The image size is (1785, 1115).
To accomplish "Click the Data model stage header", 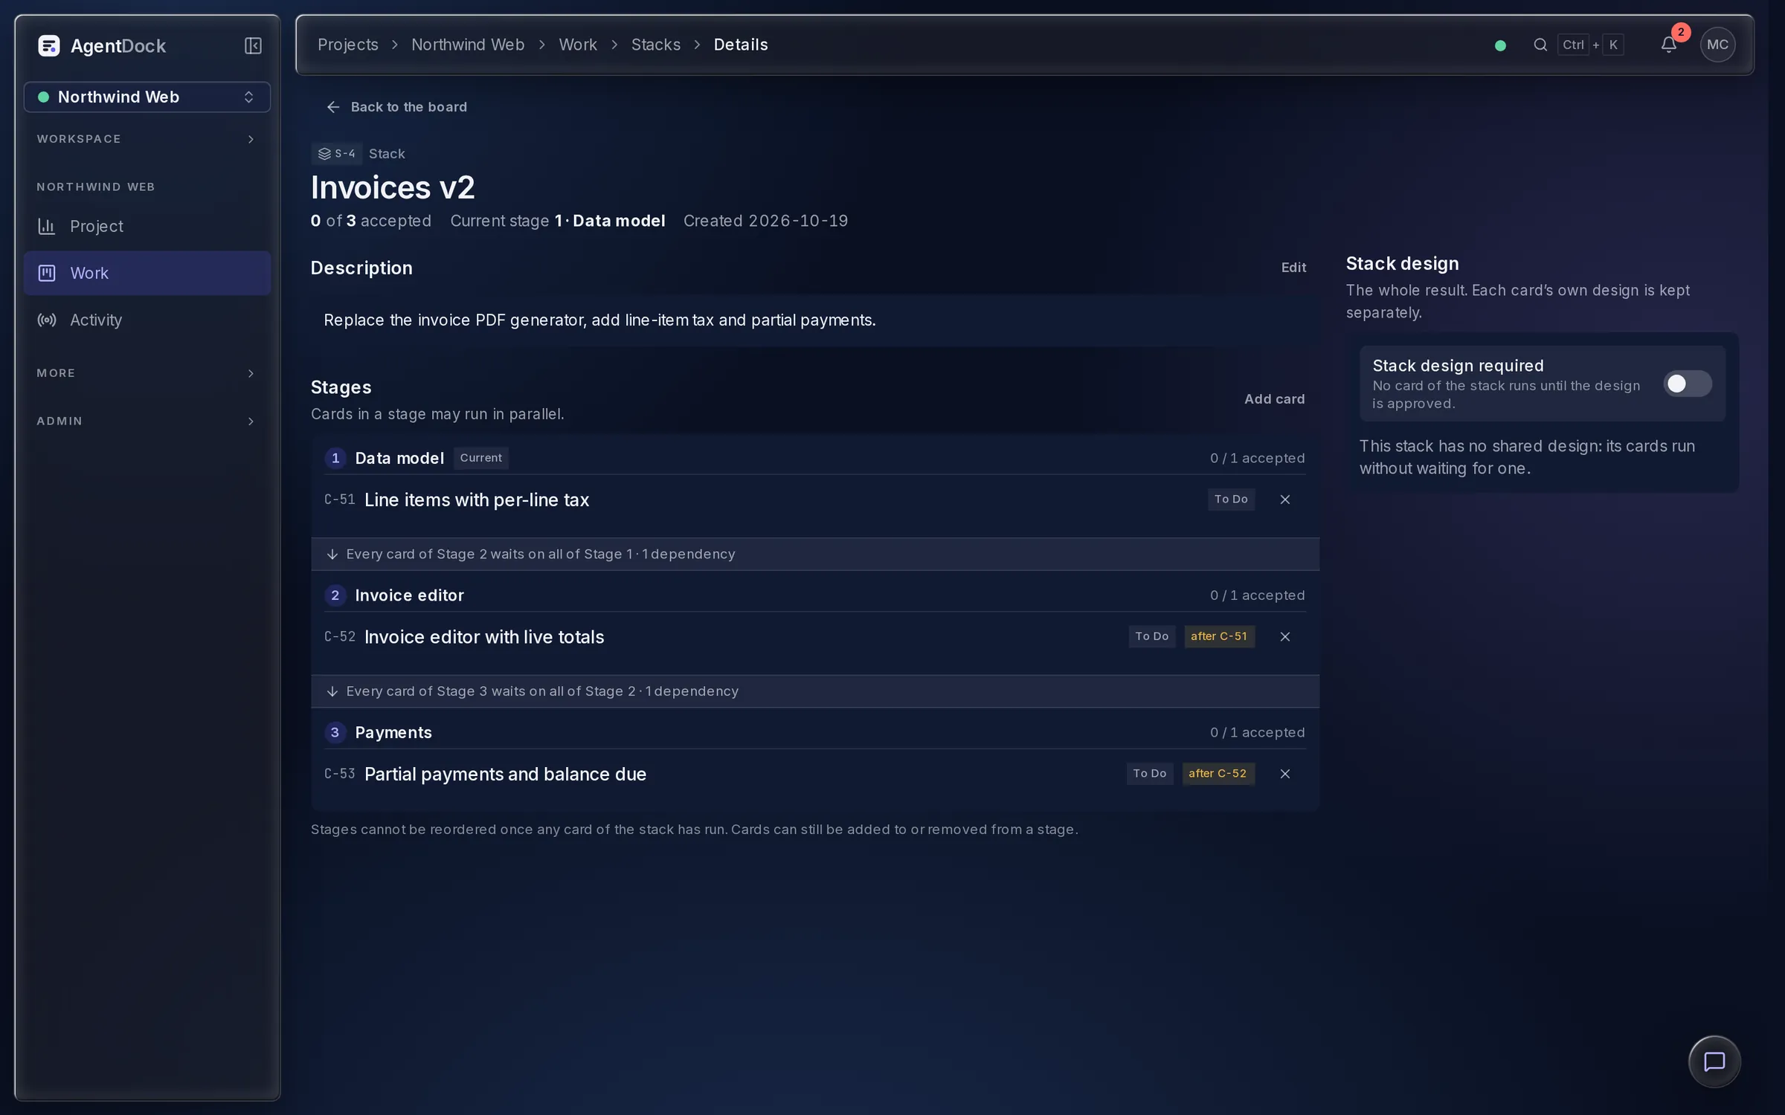I will tap(815, 458).
